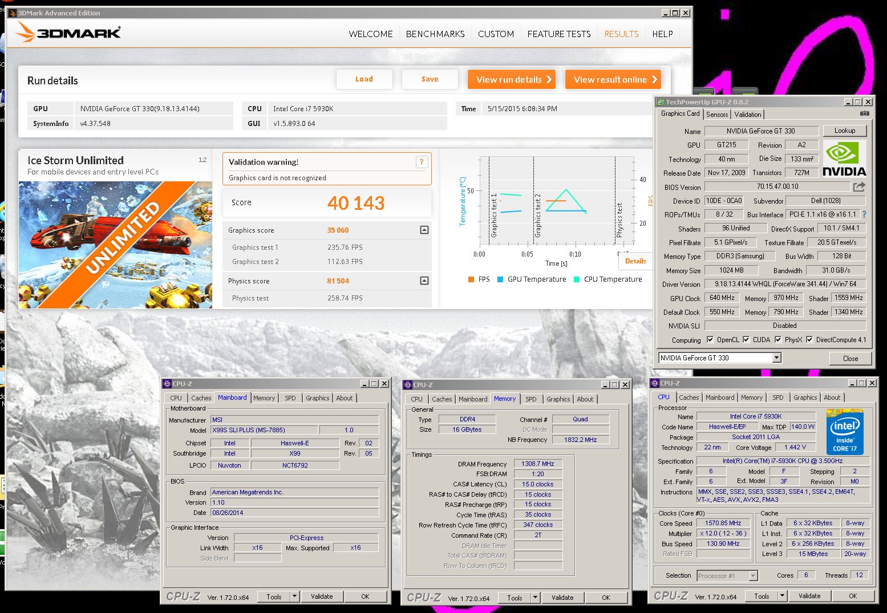887x613 pixels.
Task: Click the Close button in GPU-Z
Action: coord(850,359)
